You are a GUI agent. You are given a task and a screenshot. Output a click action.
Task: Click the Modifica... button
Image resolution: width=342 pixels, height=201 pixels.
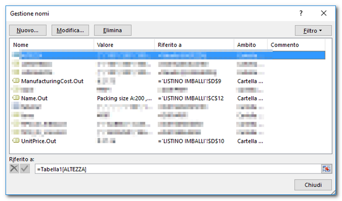(x=70, y=30)
